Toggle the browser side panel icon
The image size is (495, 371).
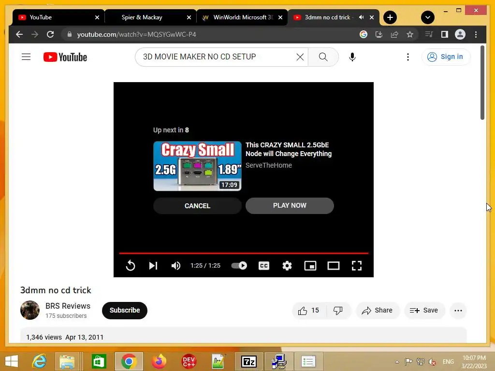coord(445,34)
